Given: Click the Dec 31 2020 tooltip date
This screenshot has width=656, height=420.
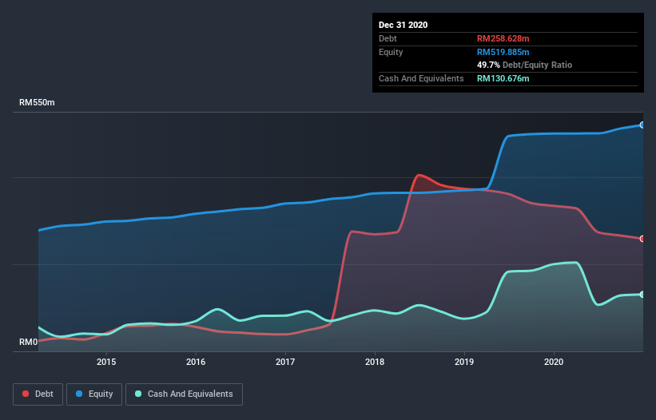Looking at the screenshot, I should [403, 25].
